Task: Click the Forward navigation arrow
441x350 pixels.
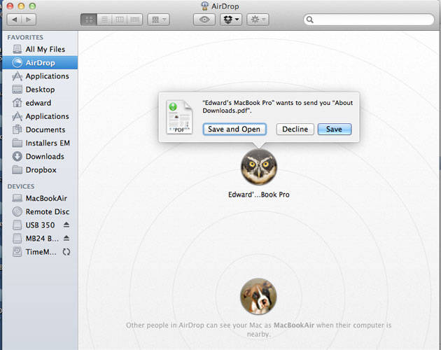Action: tap(29, 20)
